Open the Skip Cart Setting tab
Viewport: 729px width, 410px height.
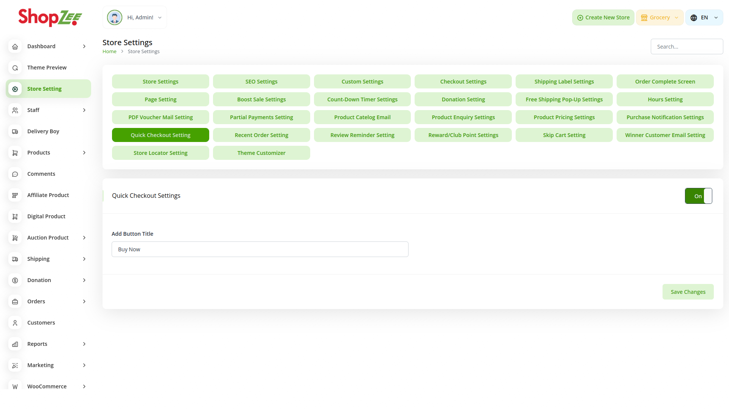coord(564,135)
